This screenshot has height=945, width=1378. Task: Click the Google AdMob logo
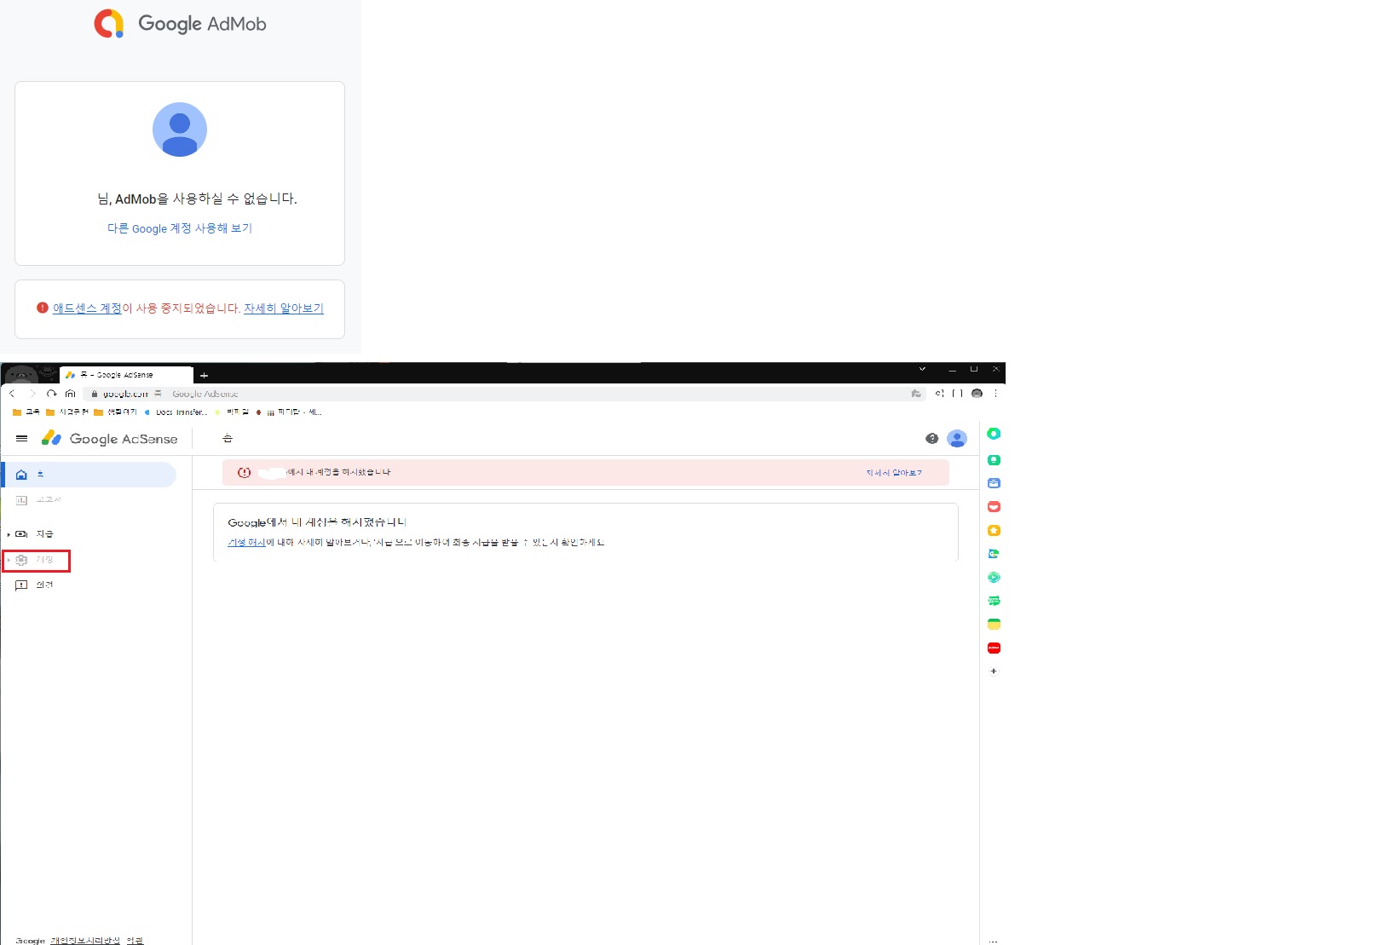coord(180,24)
